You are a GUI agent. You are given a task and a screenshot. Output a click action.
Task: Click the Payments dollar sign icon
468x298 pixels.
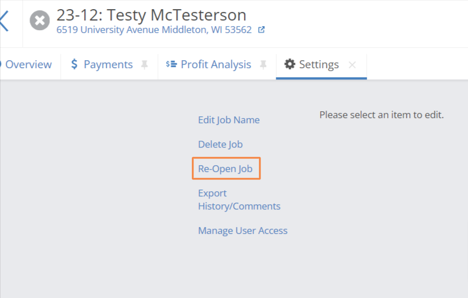pos(74,64)
